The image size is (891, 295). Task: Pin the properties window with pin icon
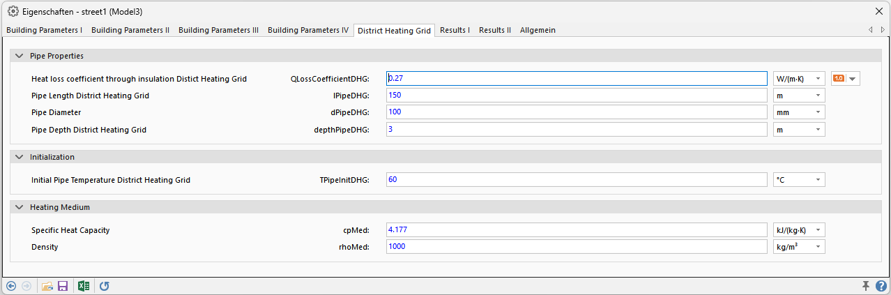[867, 286]
